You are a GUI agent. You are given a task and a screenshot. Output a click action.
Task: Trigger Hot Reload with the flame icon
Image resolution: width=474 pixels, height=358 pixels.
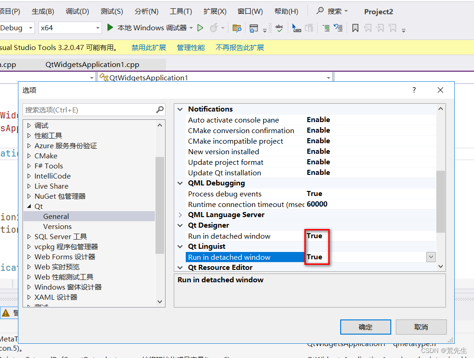(x=215, y=28)
